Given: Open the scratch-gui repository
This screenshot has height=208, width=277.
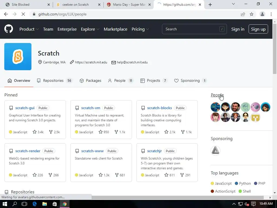Looking at the screenshot, I should (x=25, y=108).
